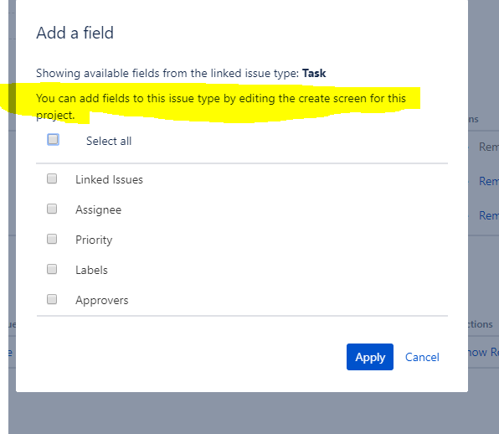Image resolution: width=499 pixels, height=434 pixels.
Task: Apply the selected fields
Action: [370, 357]
